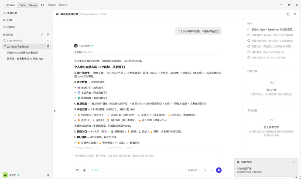This screenshot has width=301, height=179.
Task: Select the Sage Wellness folder in the task list
Action: 14,41
